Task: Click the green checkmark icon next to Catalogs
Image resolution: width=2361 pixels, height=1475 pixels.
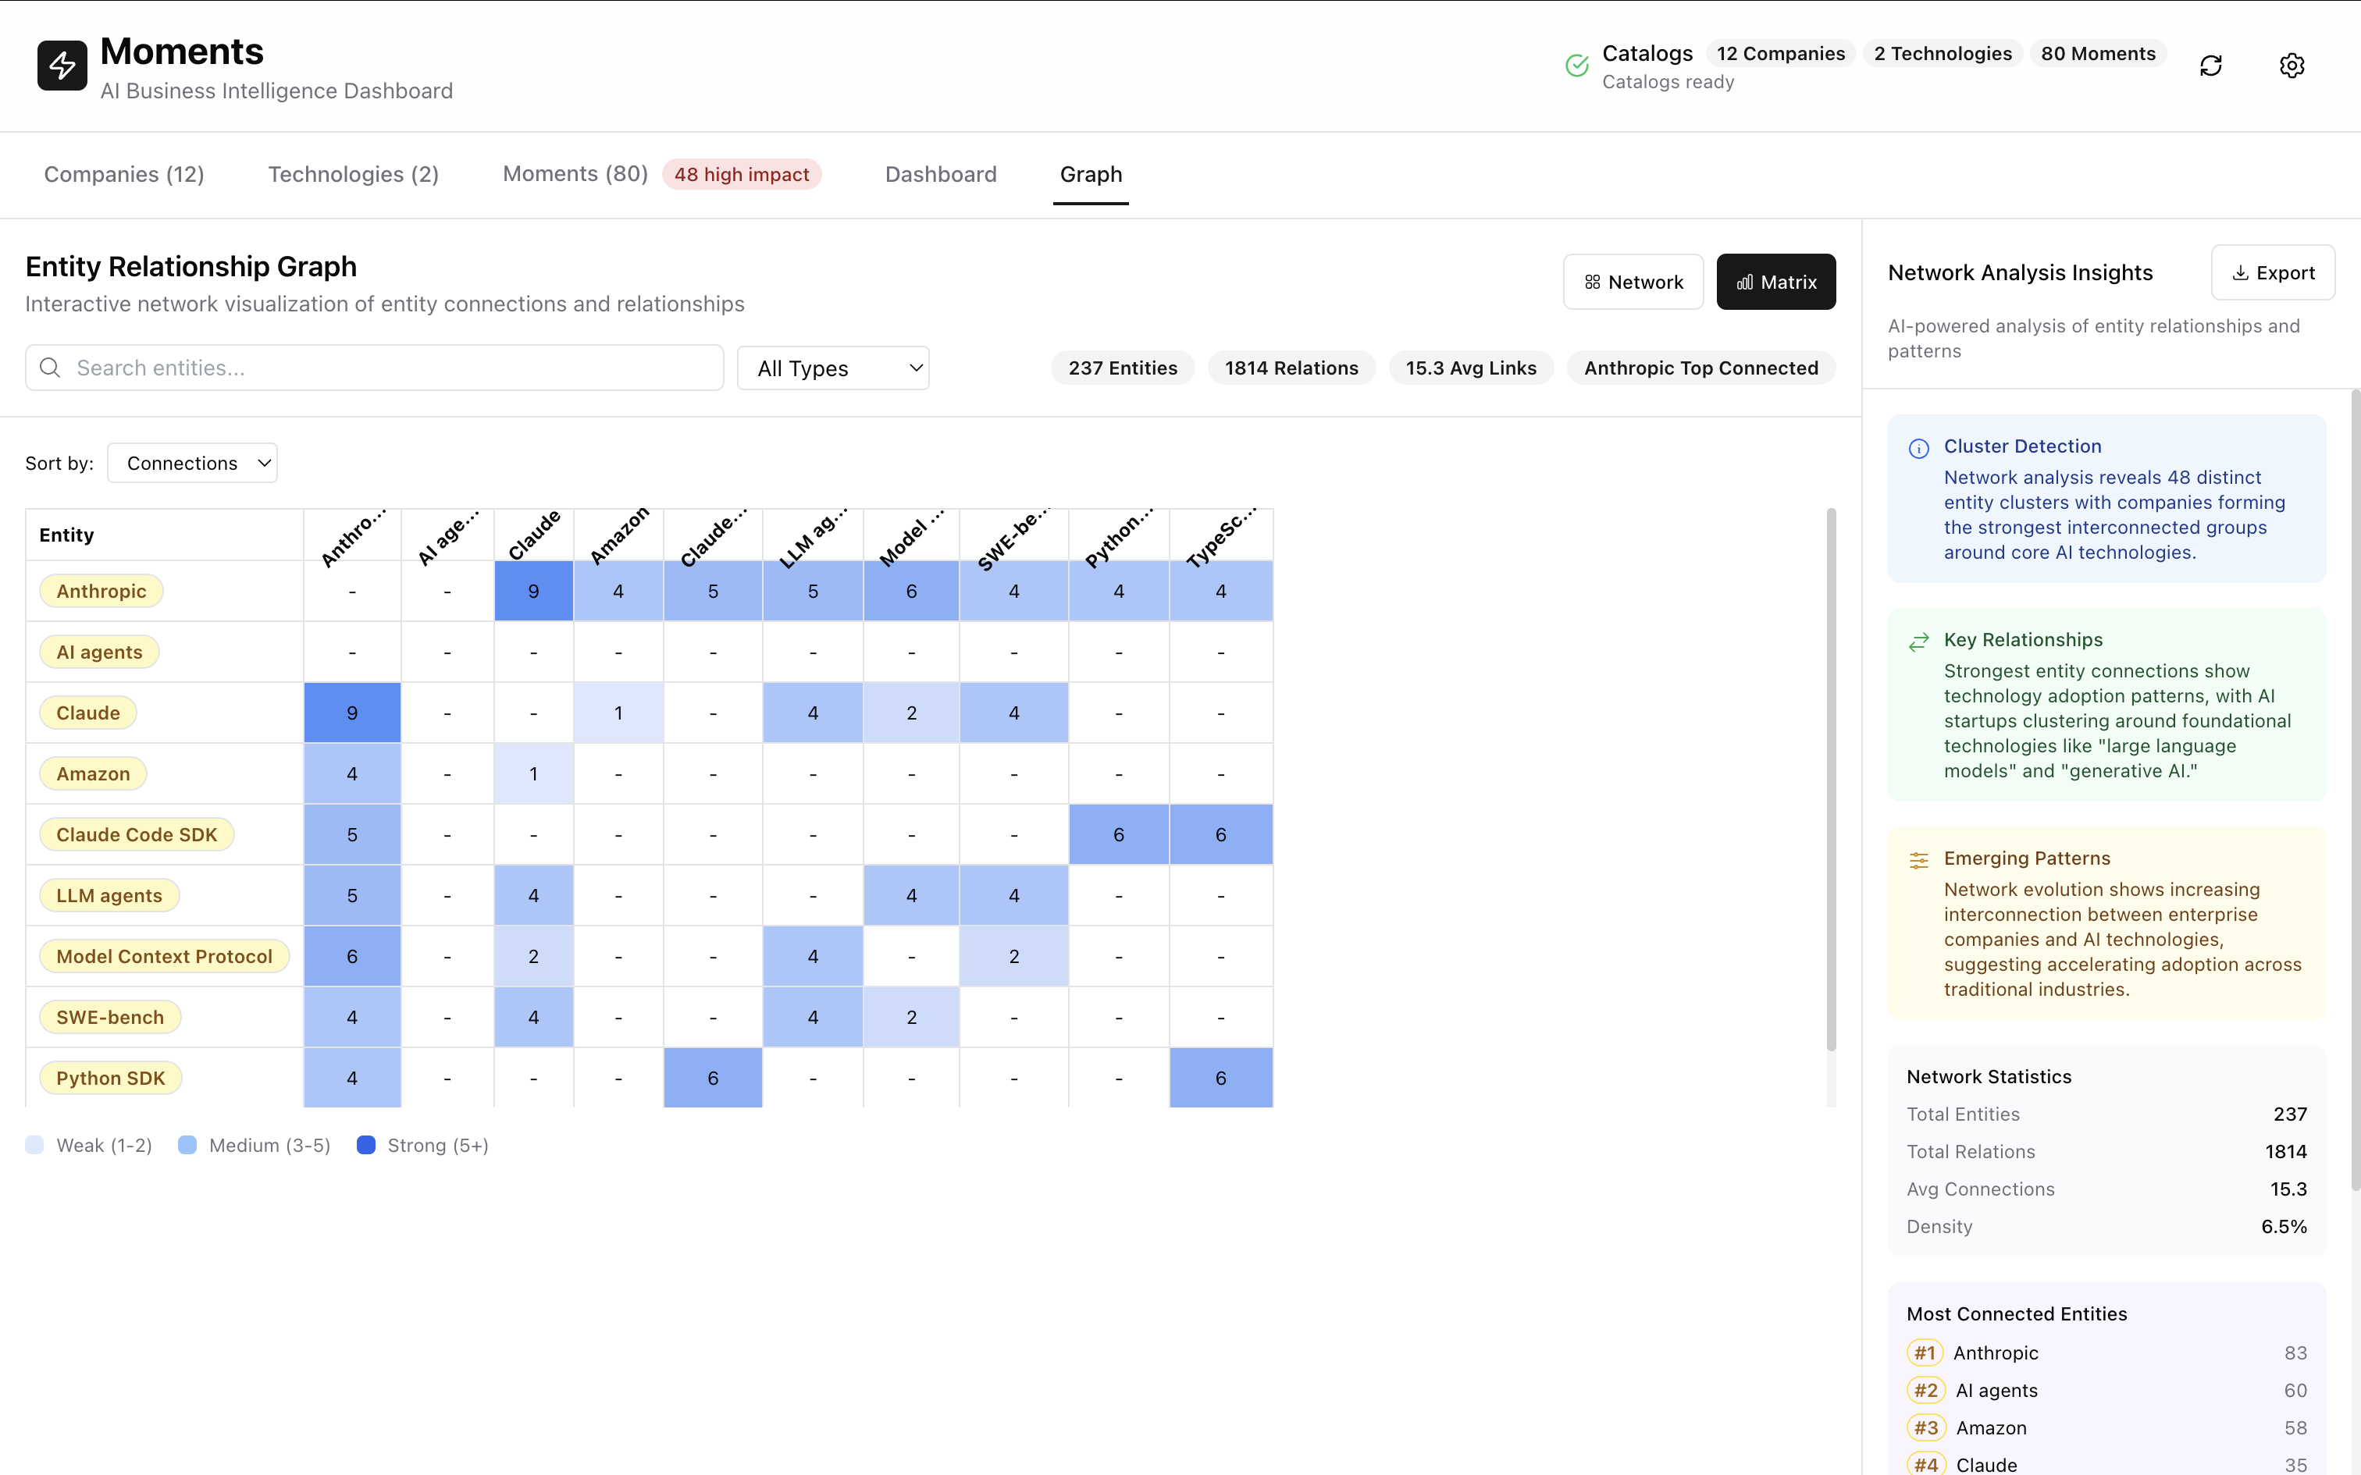Action: click(x=1576, y=66)
